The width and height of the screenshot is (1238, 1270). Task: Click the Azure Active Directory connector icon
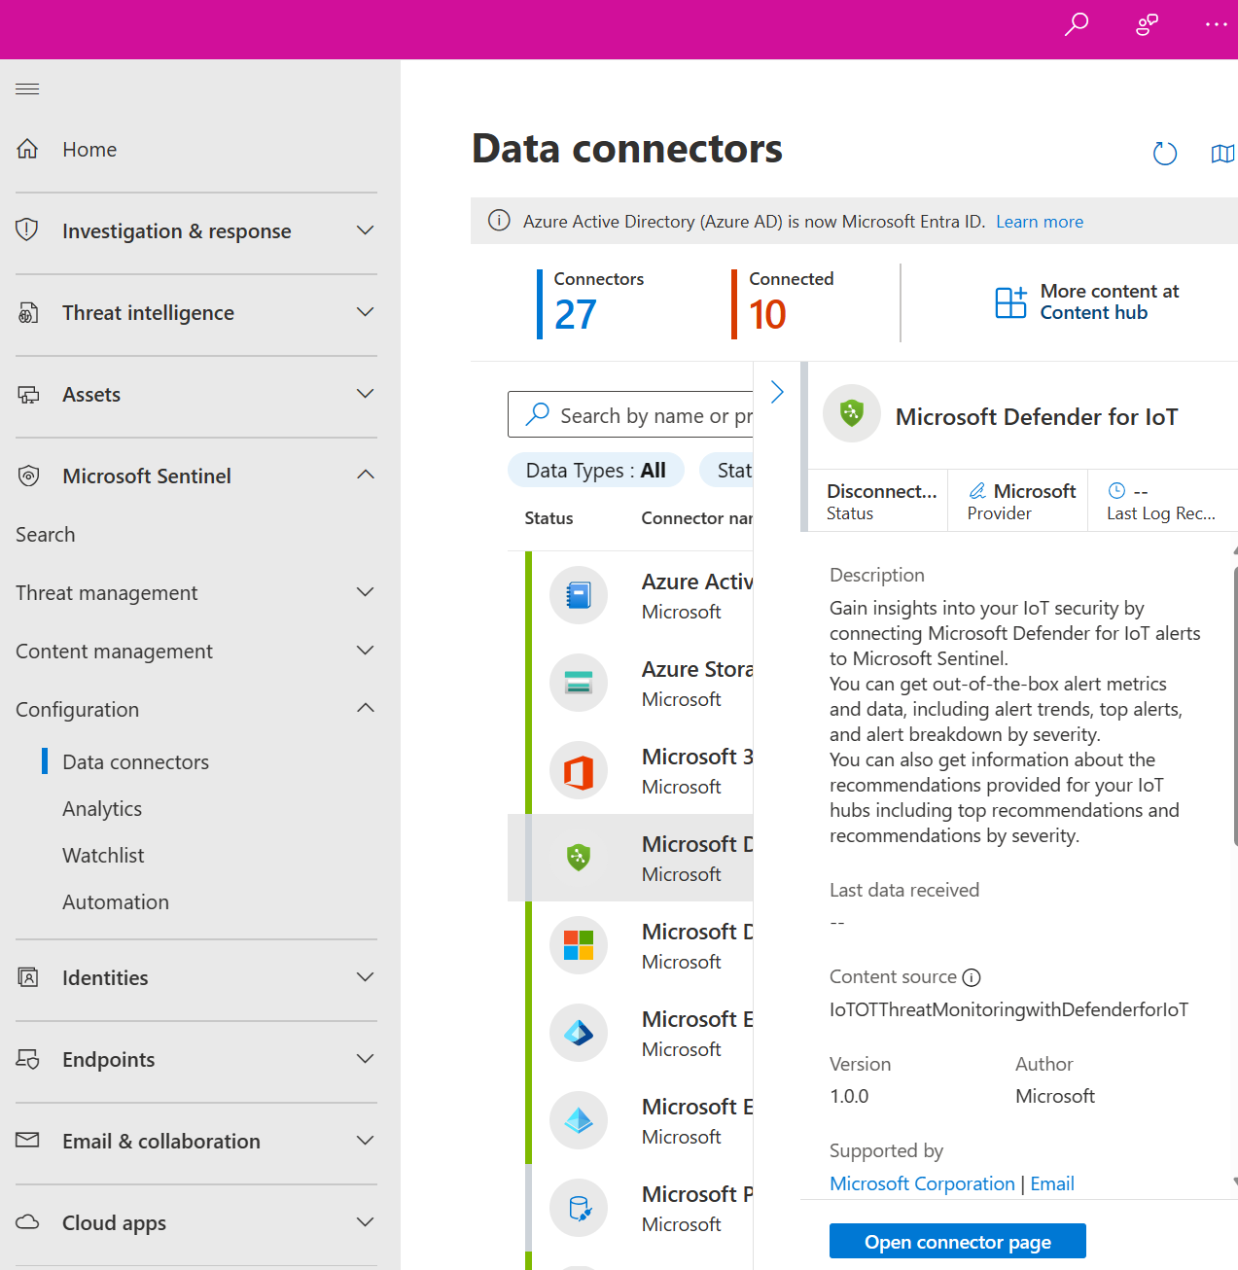tap(579, 595)
